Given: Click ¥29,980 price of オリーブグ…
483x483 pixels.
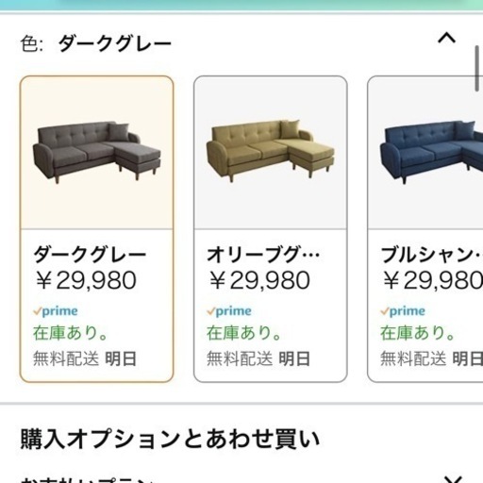Looking at the screenshot, I should (x=259, y=280).
